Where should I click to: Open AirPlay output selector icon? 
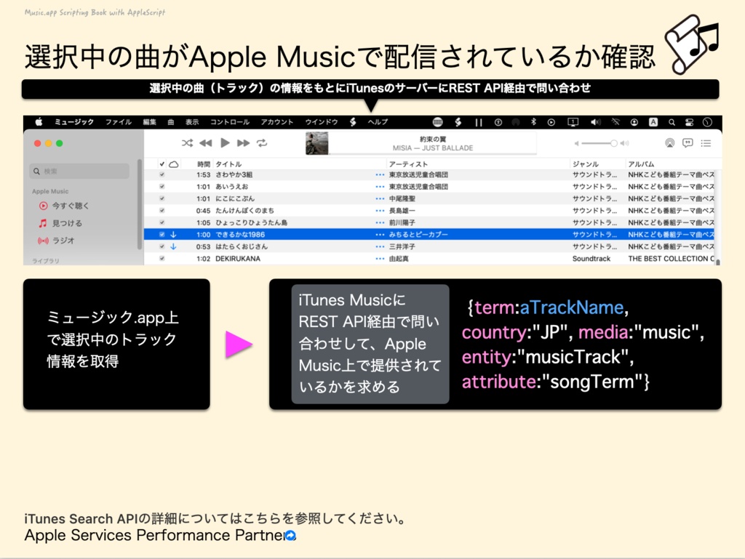pyautogui.click(x=669, y=143)
